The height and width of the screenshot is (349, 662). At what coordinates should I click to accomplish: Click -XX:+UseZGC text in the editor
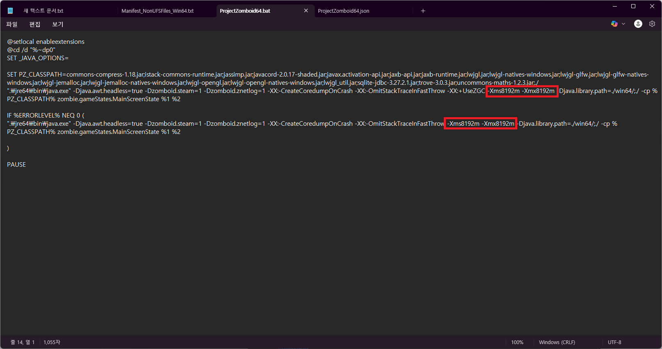pos(466,91)
